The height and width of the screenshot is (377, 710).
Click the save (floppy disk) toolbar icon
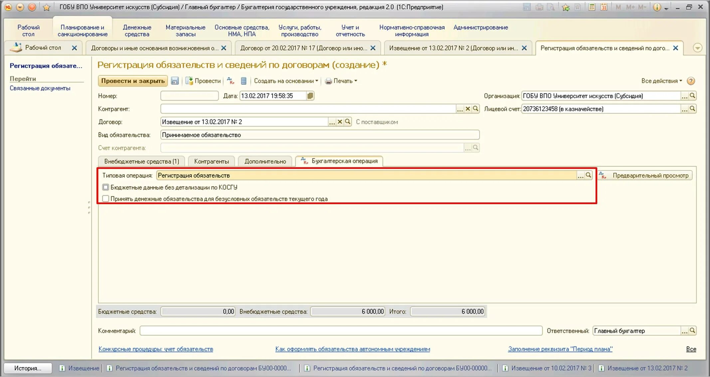(x=175, y=81)
